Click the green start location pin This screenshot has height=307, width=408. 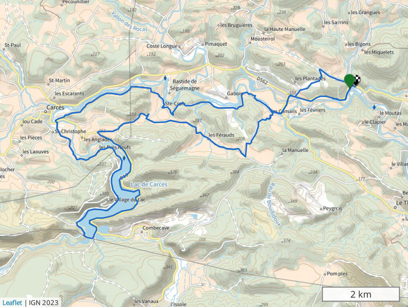pyautogui.click(x=349, y=80)
